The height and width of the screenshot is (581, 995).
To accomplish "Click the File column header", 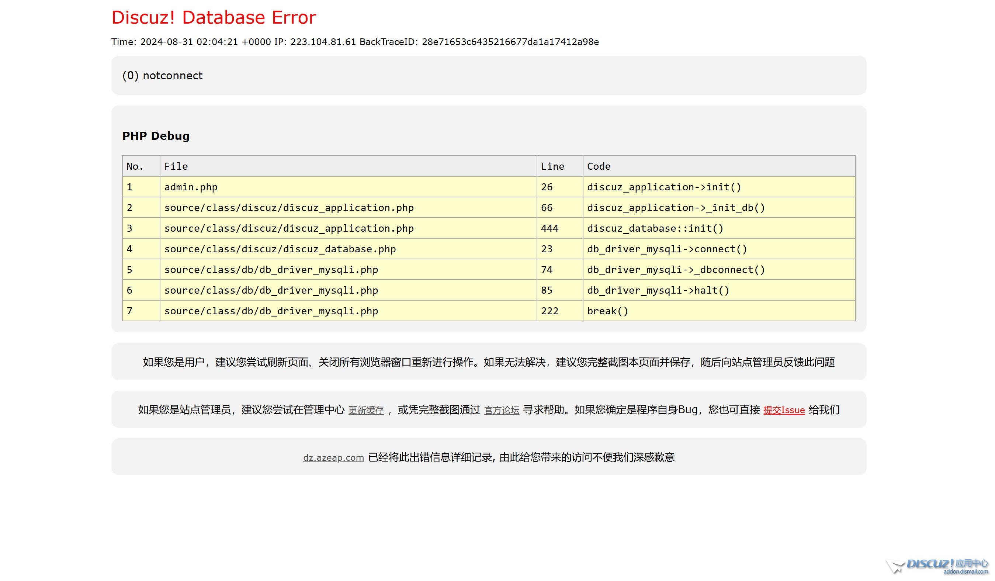I will pos(176,166).
